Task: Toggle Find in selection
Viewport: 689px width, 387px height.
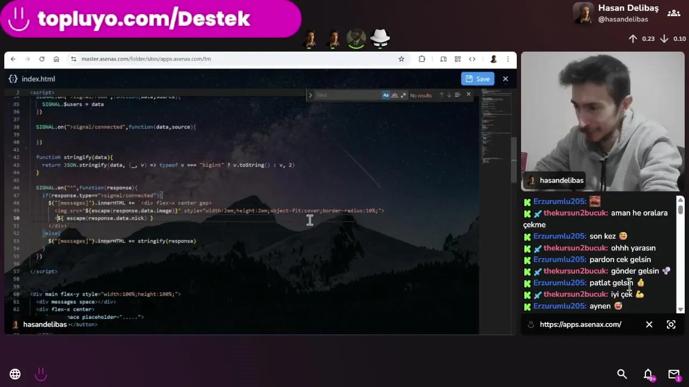Action: click(x=458, y=95)
